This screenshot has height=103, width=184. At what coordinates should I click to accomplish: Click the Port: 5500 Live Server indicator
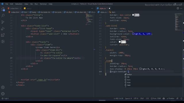156,98
